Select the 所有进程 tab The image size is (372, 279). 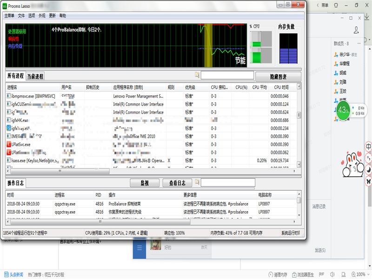click(15, 76)
